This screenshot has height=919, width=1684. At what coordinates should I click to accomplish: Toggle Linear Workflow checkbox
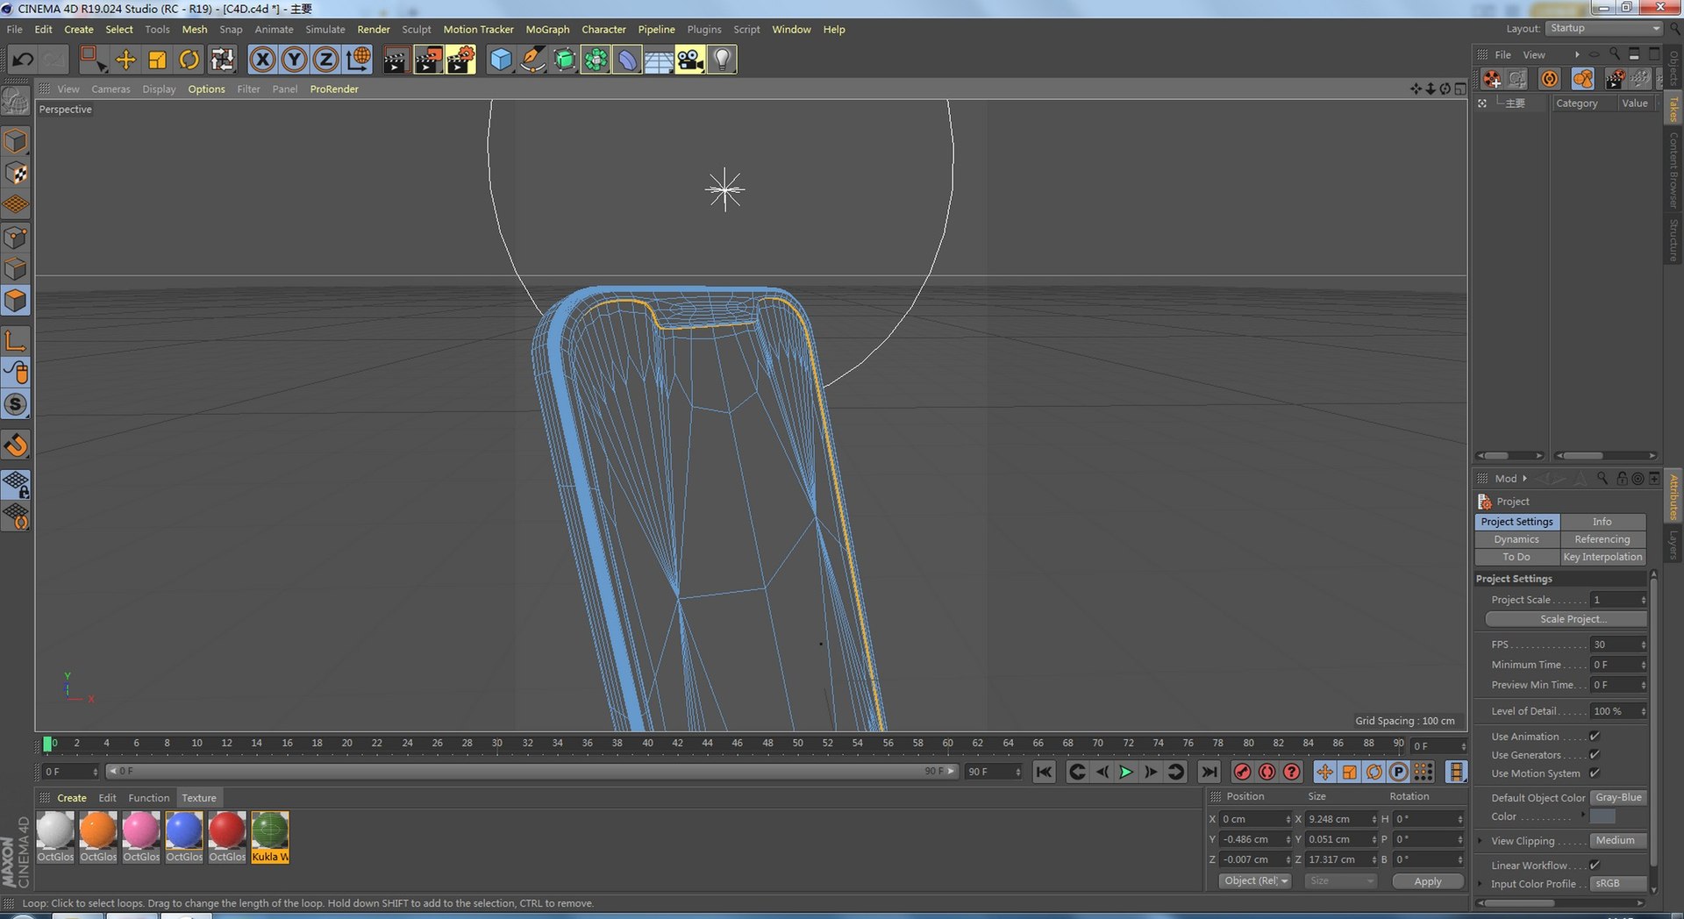[x=1595, y=866]
